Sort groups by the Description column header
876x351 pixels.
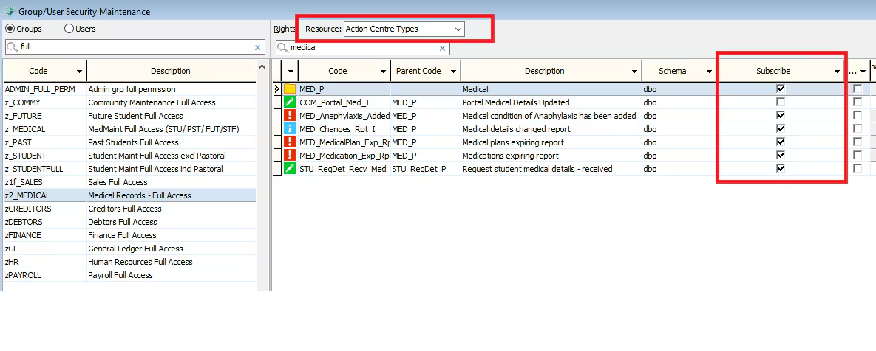[x=171, y=71]
